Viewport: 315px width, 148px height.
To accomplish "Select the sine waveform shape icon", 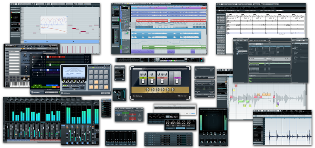I will pyautogui.click(x=151, y=116).
